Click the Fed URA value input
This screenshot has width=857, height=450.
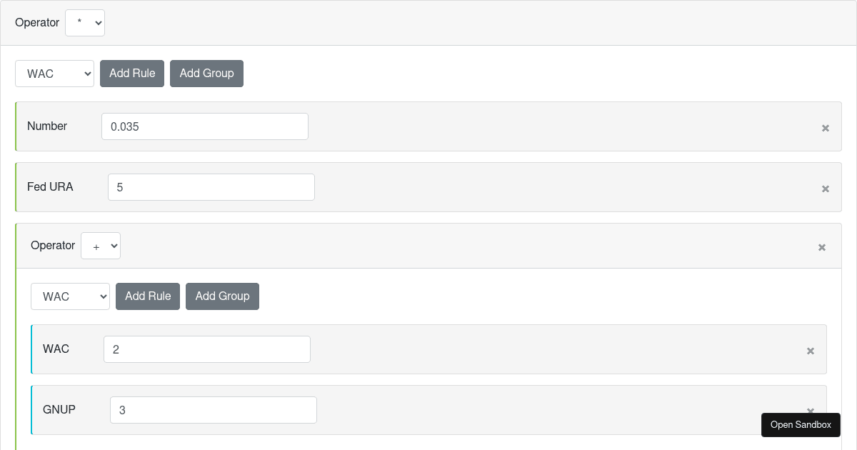click(x=211, y=186)
